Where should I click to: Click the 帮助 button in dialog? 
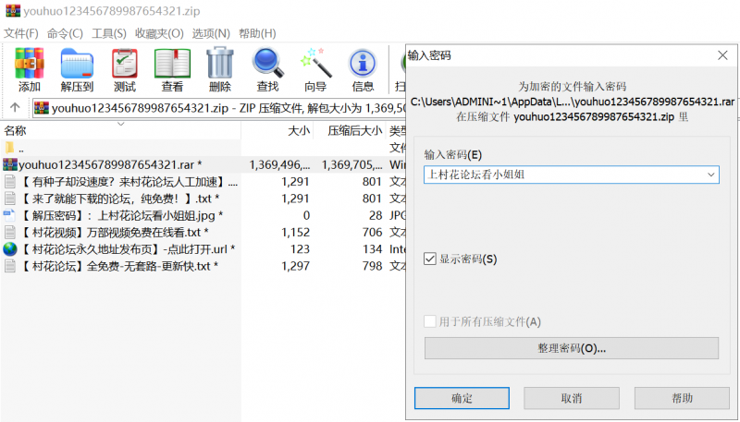tap(682, 398)
